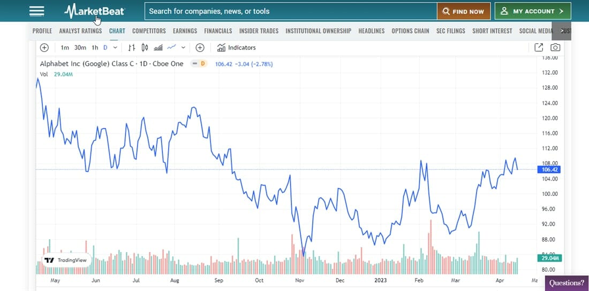Screen dimensions: 589x291
Task: Switch to candlestick chart style
Action: click(145, 48)
